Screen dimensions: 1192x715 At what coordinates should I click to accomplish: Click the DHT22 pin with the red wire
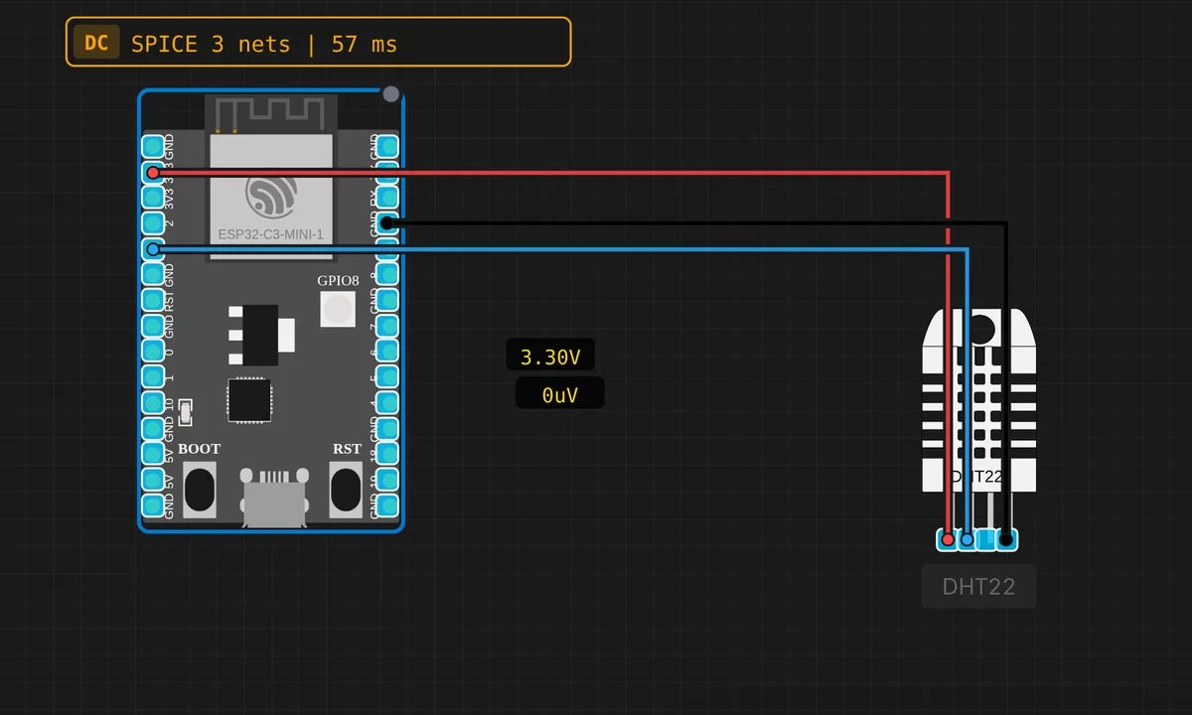click(948, 539)
